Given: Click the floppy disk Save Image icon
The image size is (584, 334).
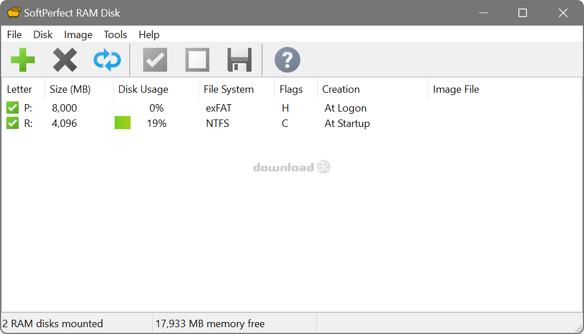Looking at the screenshot, I should click(x=240, y=59).
